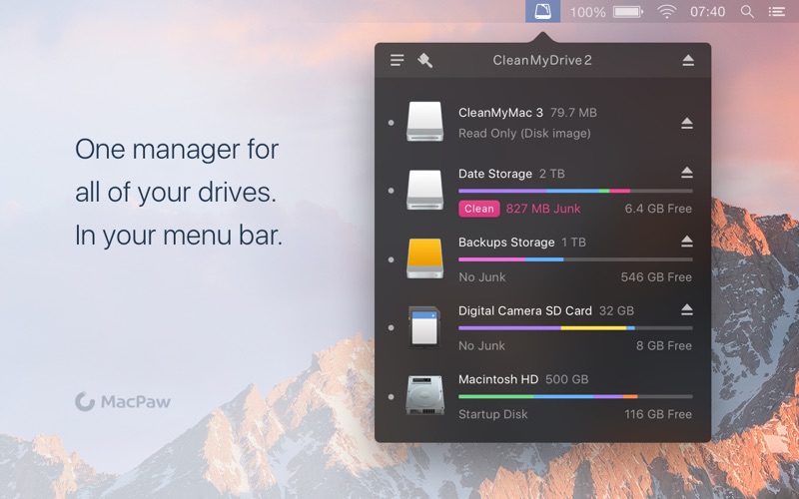Click the cleanup broom icon in header
Screen dimensions: 799x499
click(424, 61)
